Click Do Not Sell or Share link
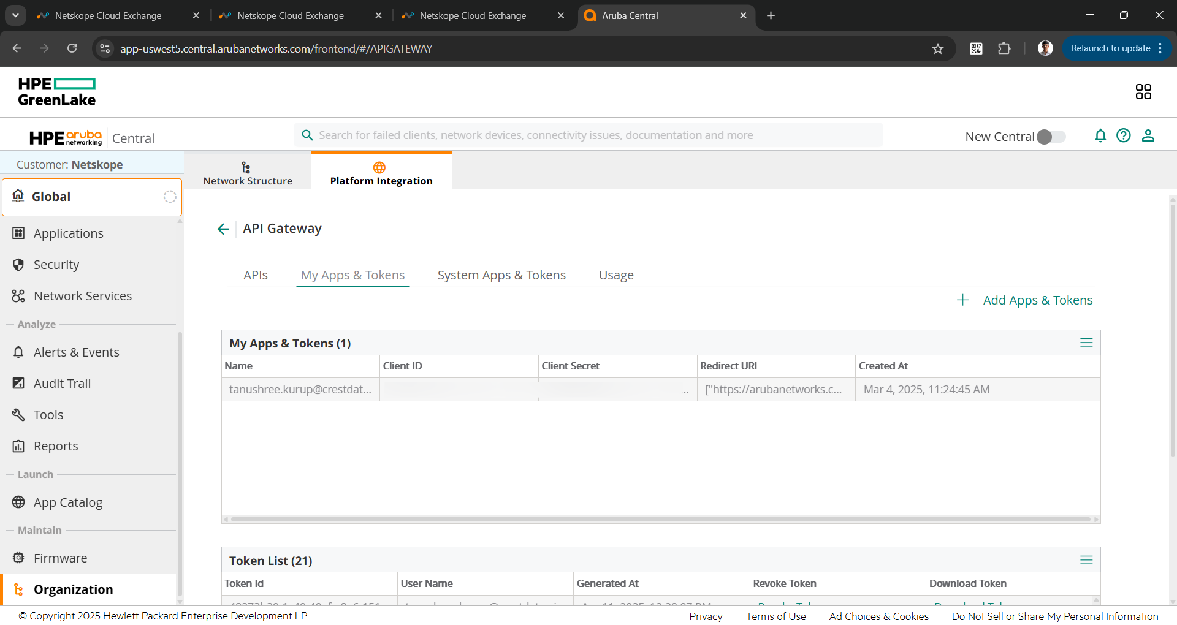This screenshot has height=625, width=1177. (x=1055, y=616)
